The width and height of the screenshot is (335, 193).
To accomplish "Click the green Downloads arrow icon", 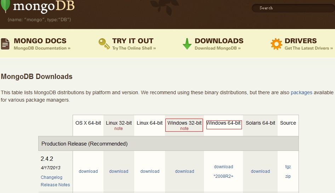I will pos(187,44).
